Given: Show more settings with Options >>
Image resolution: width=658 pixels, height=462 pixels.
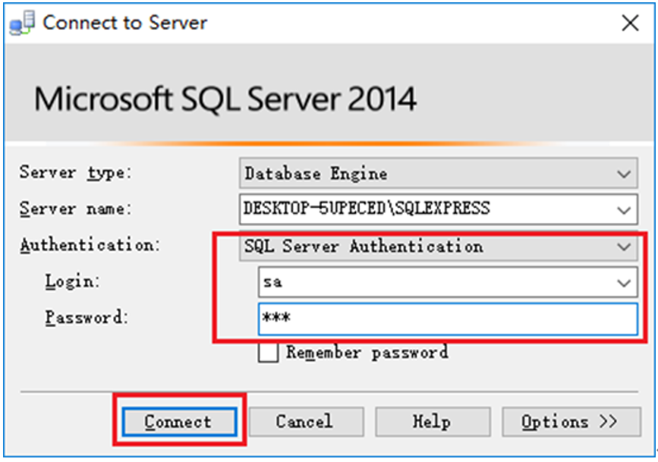Looking at the screenshot, I should (x=571, y=422).
